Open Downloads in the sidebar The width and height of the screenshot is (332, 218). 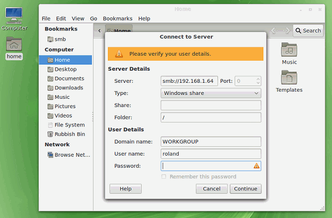[x=65, y=88]
